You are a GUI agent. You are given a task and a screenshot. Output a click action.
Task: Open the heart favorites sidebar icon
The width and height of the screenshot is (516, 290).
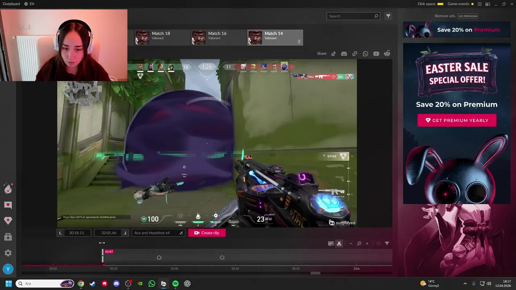click(8, 205)
